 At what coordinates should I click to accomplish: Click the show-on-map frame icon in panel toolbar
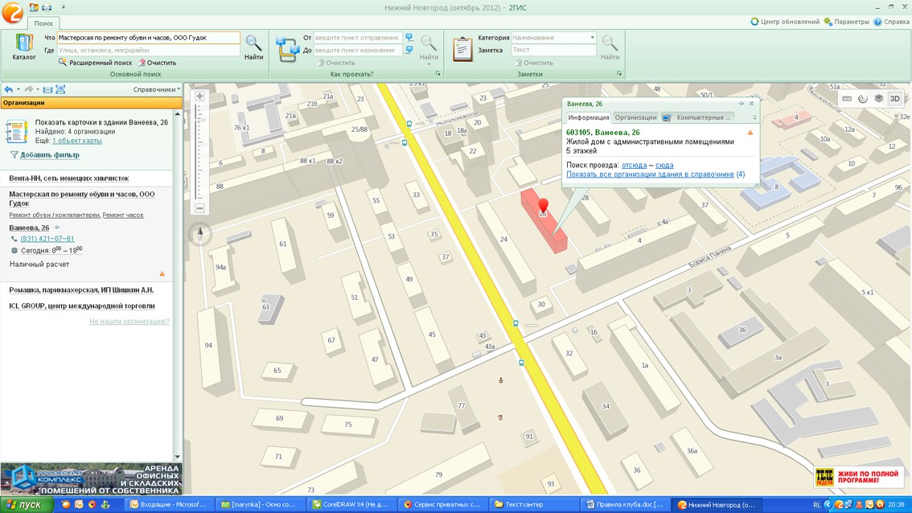coord(60,89)
